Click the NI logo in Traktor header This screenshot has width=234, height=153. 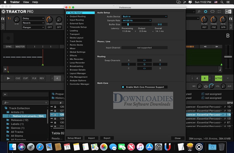(228, 11)
